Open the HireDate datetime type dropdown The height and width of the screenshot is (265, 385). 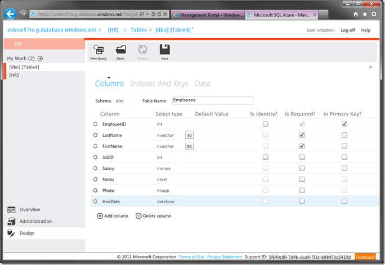point(169,201)
